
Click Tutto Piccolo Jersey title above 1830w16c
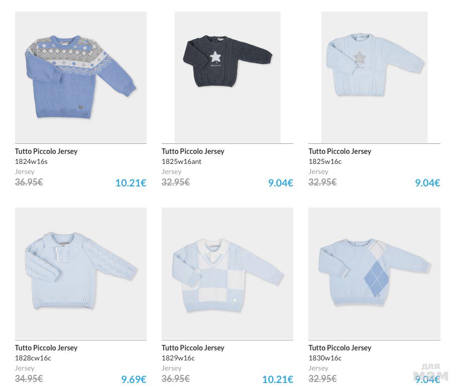click(x=339, y=347)
